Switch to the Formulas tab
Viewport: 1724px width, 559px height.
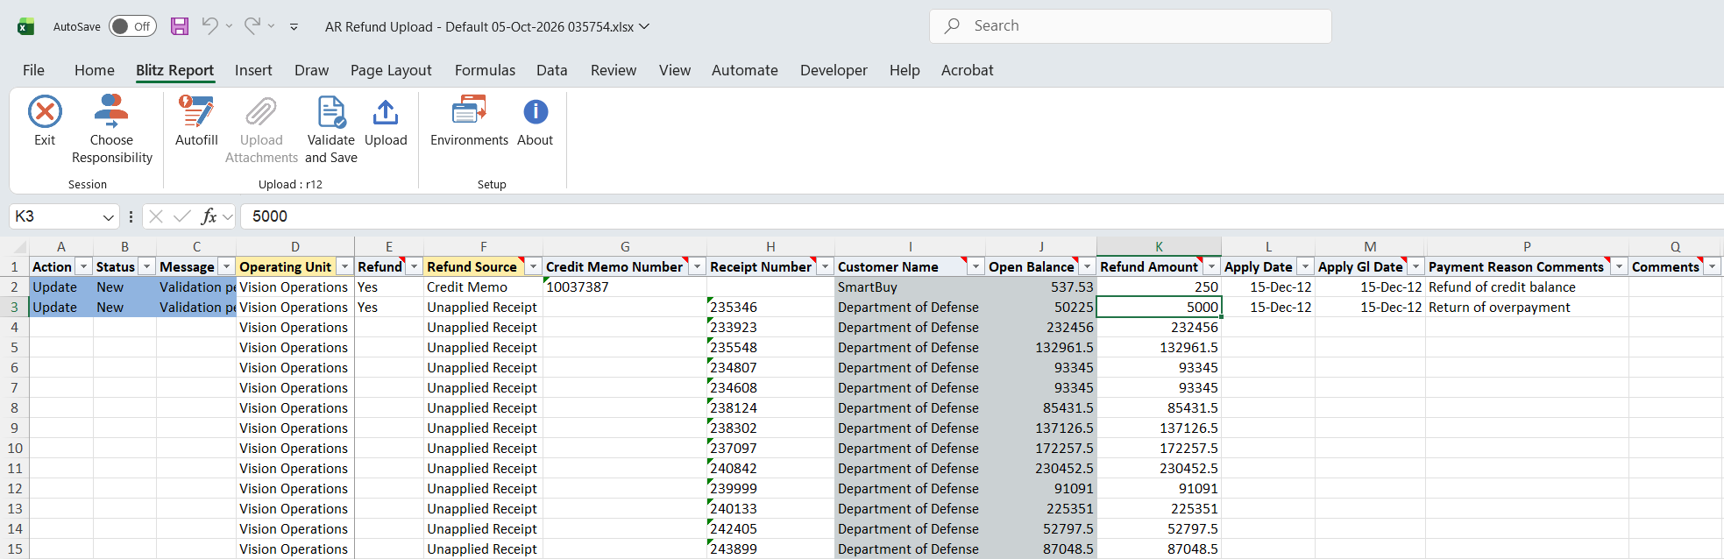(x=485, y=70)
